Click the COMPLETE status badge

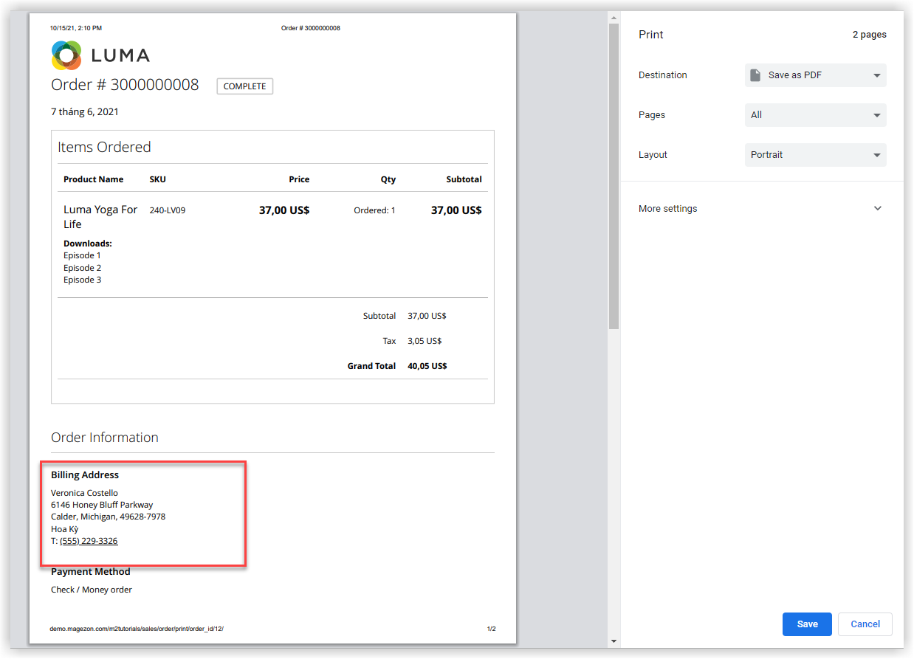point(244,86)
